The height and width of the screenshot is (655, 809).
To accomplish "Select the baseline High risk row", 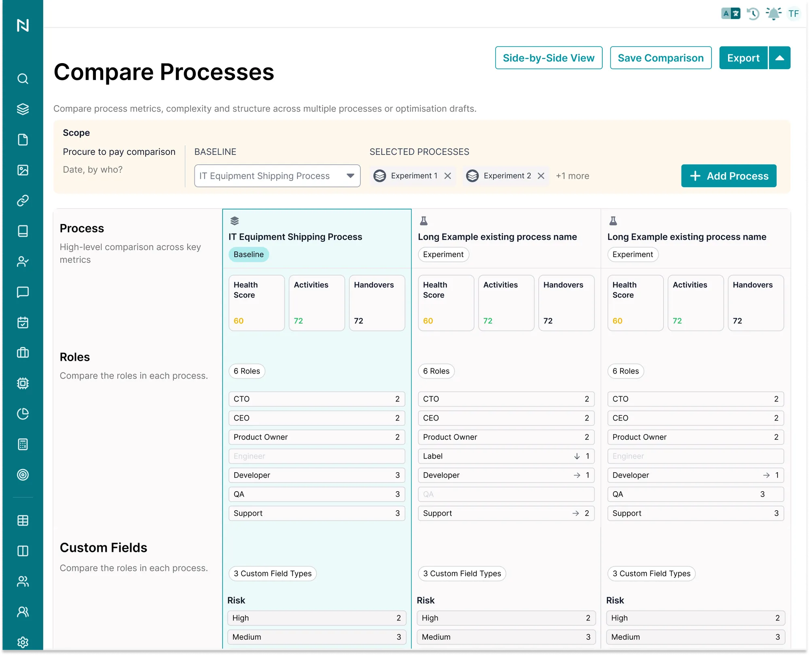I will click(317, 618).
